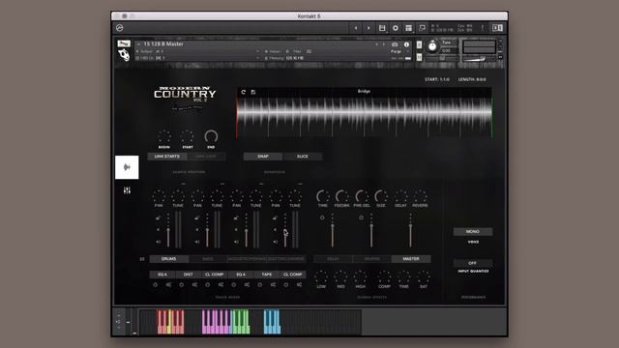Switch to the MASTER effects tab
Image resolution: width=619 pixels, height=348 pixels.
click(411, 259)
